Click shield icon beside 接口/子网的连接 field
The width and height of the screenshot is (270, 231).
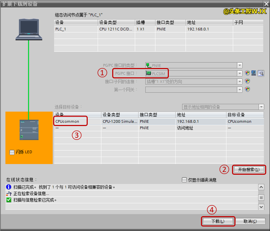click(x=247, y=81)
